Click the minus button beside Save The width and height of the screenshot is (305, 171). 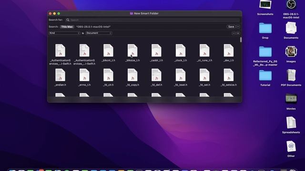(238, 27)
